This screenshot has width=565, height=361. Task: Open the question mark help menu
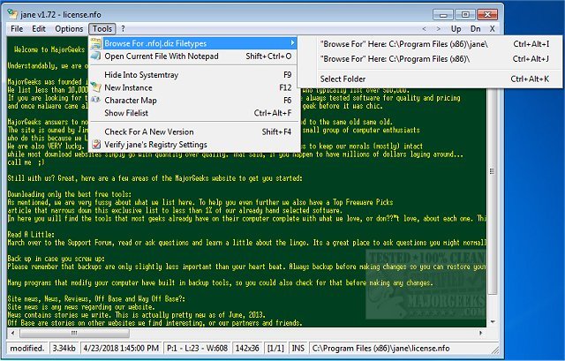[123, 28]
